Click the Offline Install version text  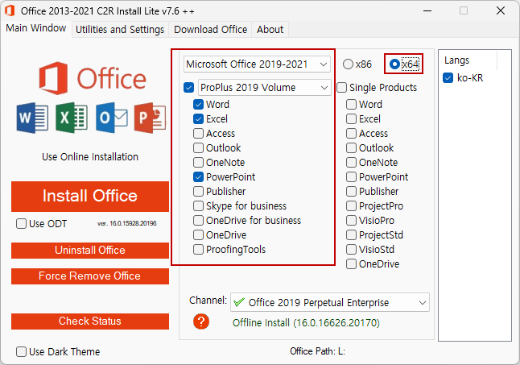click(x=306, y=323)
